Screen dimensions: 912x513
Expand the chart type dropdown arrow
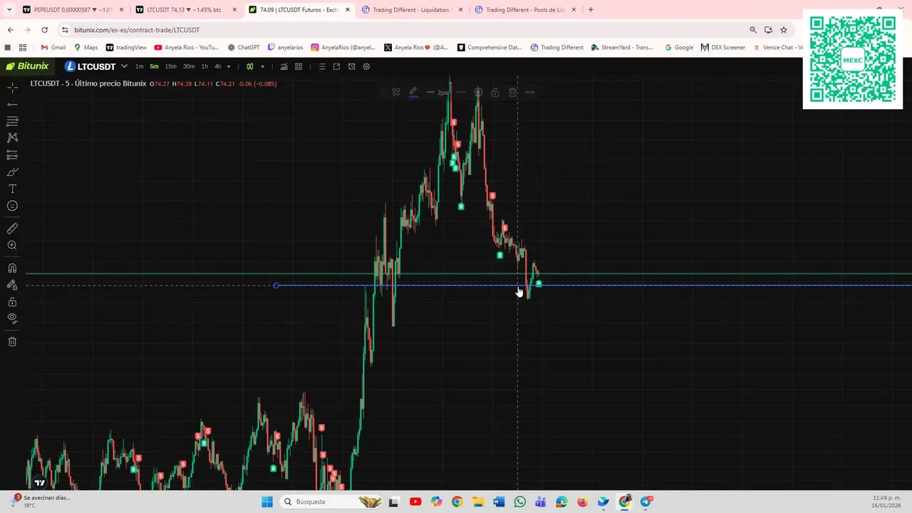click(x=262, y=66)
